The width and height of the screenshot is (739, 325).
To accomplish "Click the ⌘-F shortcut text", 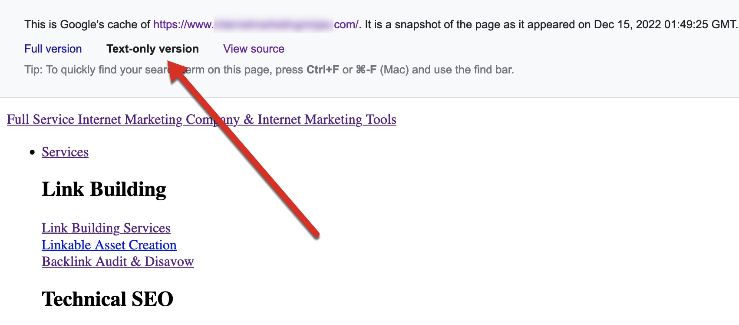I will 366,70.
